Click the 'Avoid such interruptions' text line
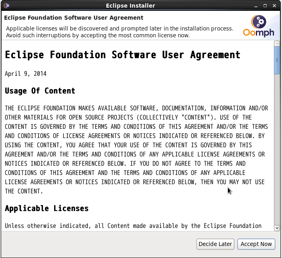 point(98,35)
